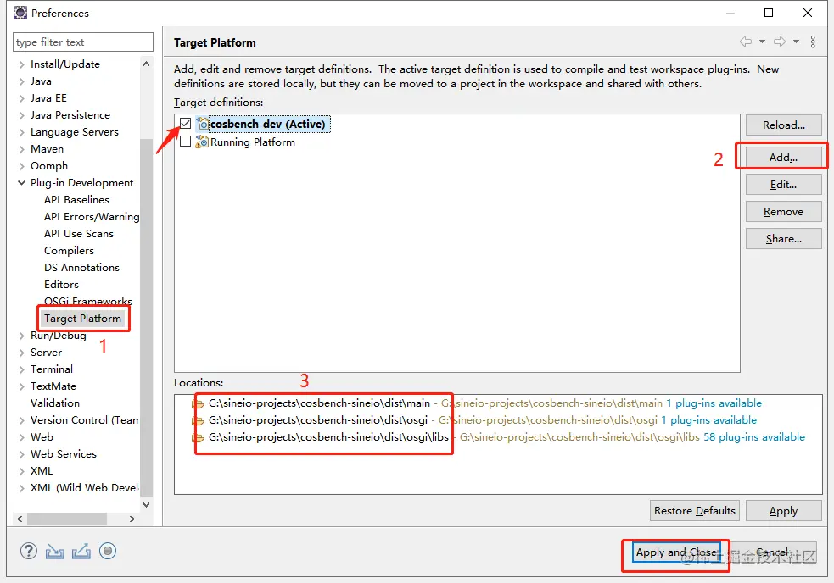Expand the Maven tree node
Image resolution: width=834 pixels, height=583 pixels.
22,149
